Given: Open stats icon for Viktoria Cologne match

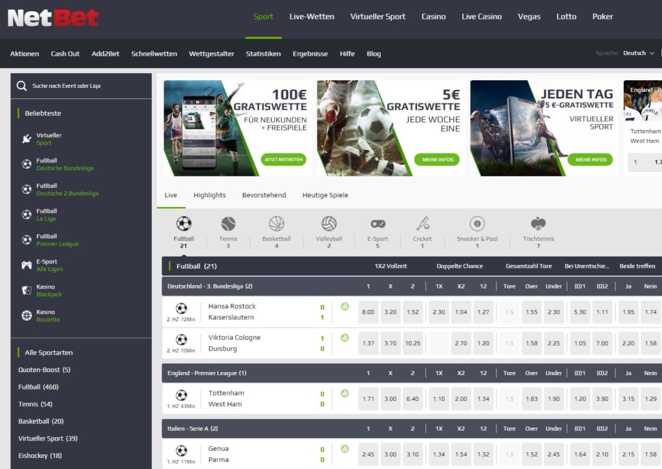Looking at the screenshot, I should tap(345, 338).
